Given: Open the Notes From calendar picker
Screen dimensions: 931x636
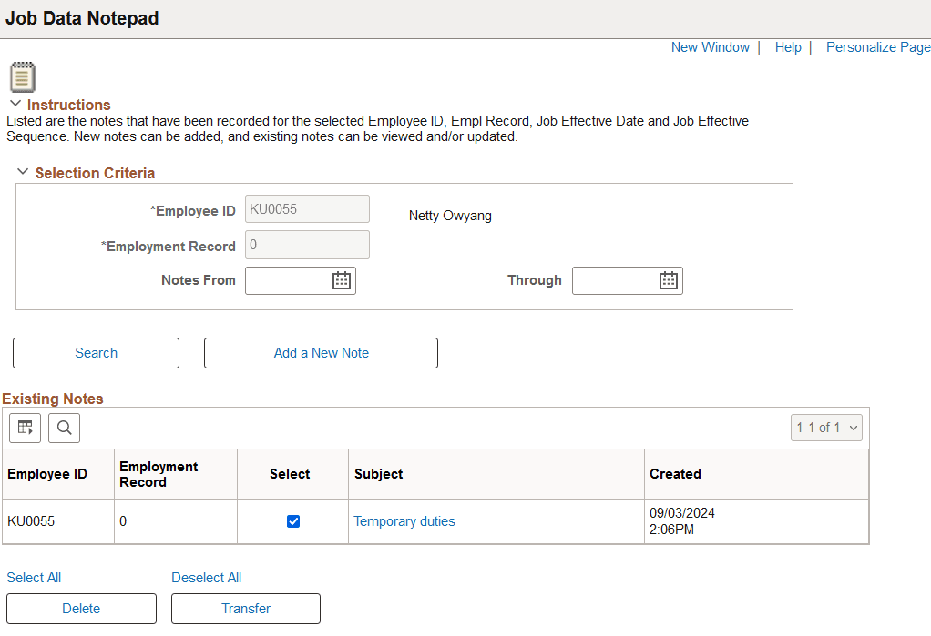Looking at the screenshot, I should [342, 280].
